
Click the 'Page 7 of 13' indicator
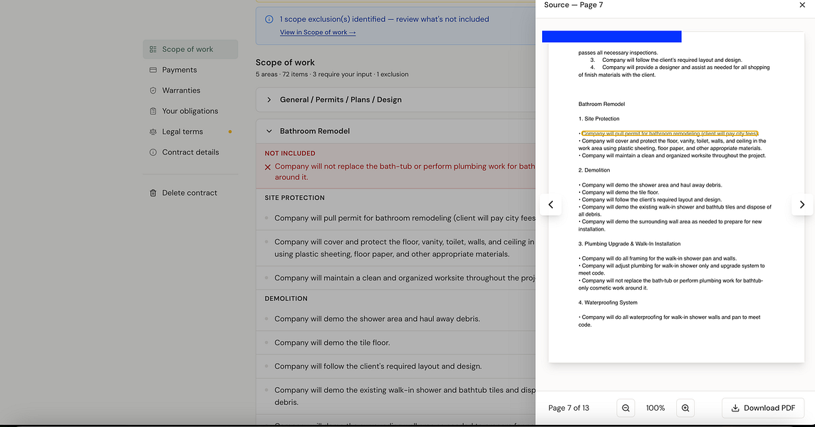click(569, 408)
